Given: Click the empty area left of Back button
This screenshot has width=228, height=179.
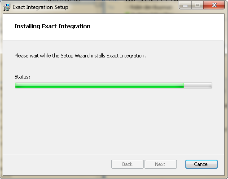Looking at the screenshot, I should coord(57,164).
